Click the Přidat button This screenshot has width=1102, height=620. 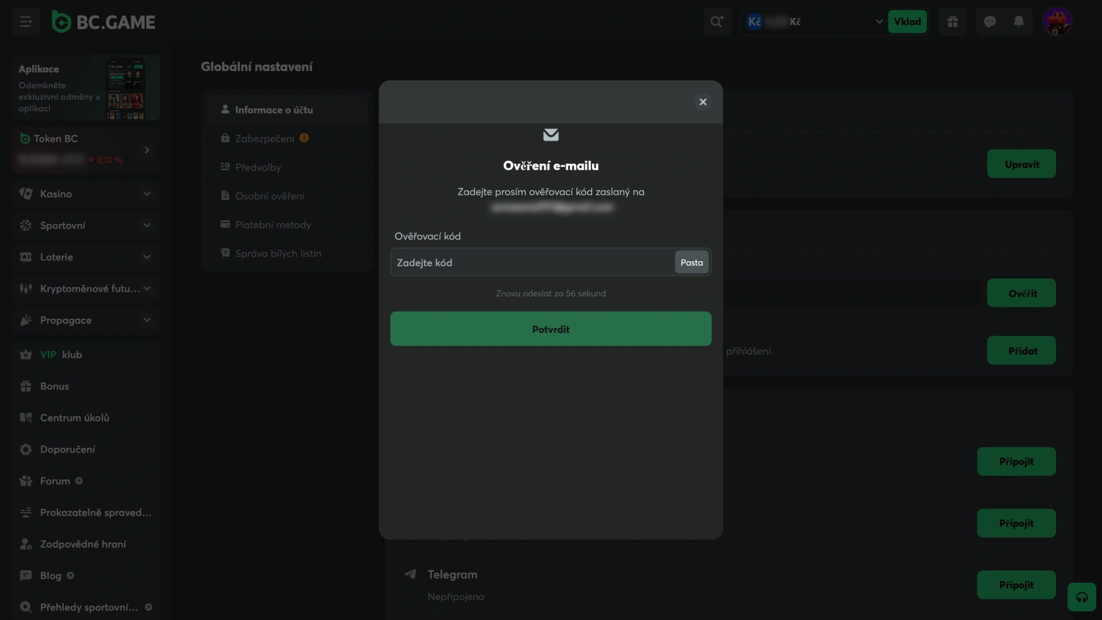[1022, 350]
